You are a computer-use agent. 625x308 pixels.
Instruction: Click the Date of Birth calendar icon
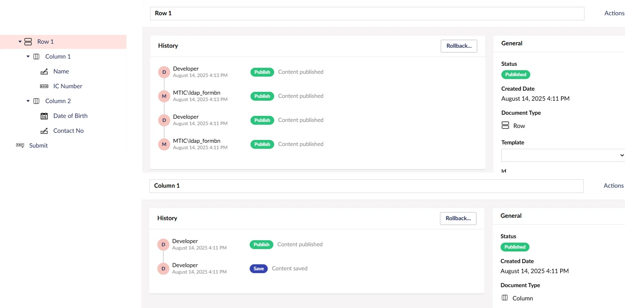(44, 116)
